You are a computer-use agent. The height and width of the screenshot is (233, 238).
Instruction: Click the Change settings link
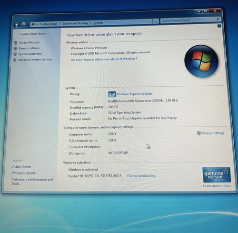click(212, 133)
